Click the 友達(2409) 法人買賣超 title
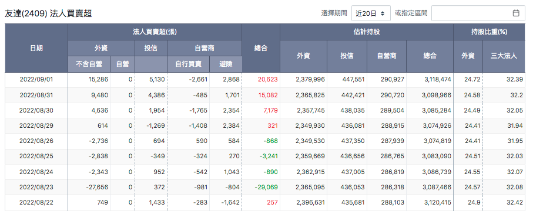The image size is (533, 211). click(x=48, y=13)
